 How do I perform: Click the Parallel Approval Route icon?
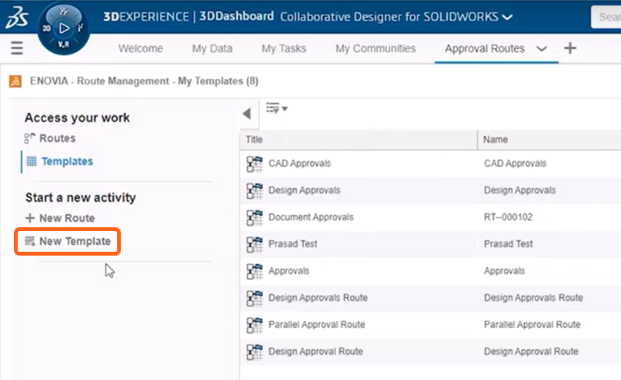tap(255, 325)
